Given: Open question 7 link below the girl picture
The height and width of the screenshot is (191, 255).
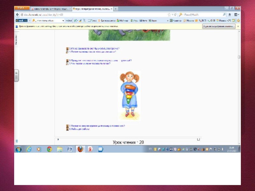Looking at the screenshot, I should tap(97, 126).
